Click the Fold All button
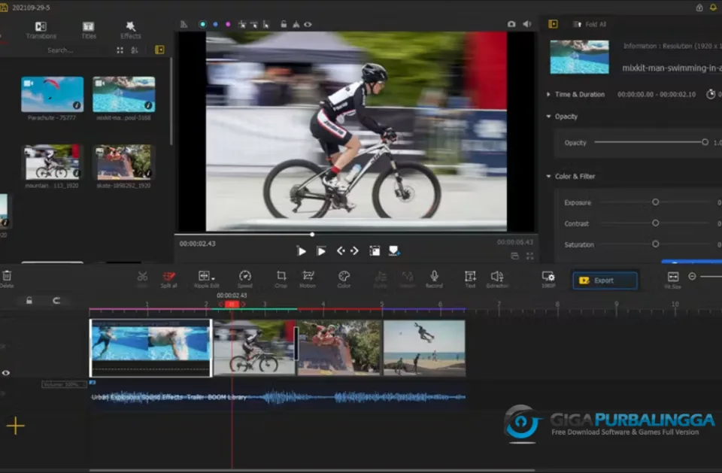722x473 pixels. click(590, 24)
